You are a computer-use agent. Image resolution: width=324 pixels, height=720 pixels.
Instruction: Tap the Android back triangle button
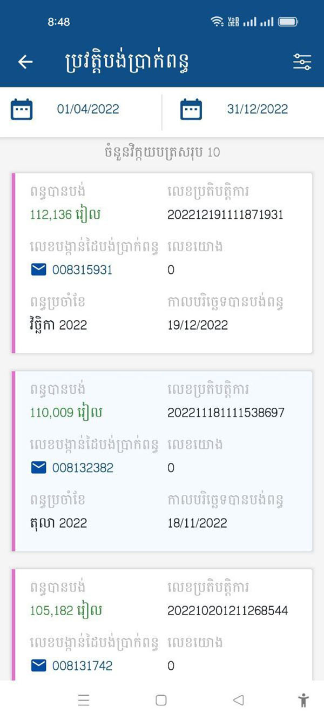point(239,701)
